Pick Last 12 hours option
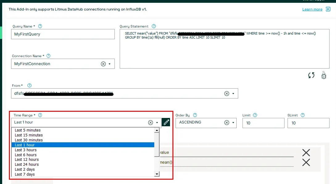Image resolution: width=336 pixels, height=184 pixels. click(x=83, y=160)
